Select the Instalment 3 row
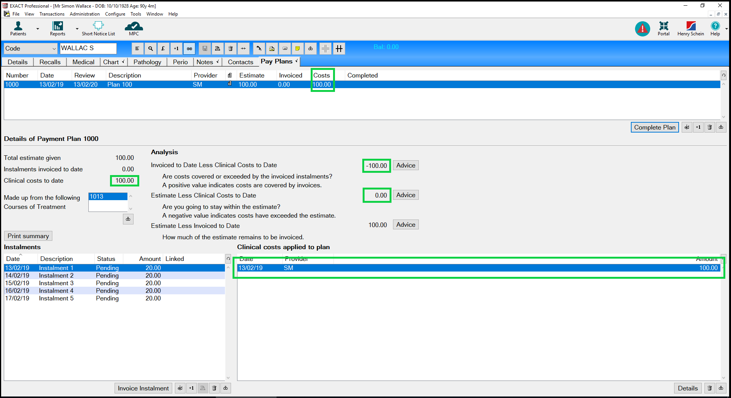Viewport: 731px width, 398px height. 56,283
